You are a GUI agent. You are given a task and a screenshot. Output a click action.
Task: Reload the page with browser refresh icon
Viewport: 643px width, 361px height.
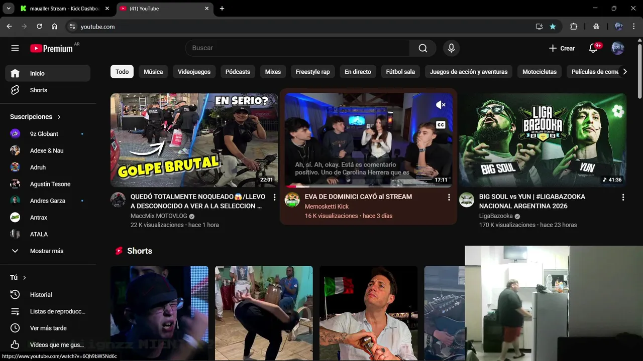tap(39, 27)
